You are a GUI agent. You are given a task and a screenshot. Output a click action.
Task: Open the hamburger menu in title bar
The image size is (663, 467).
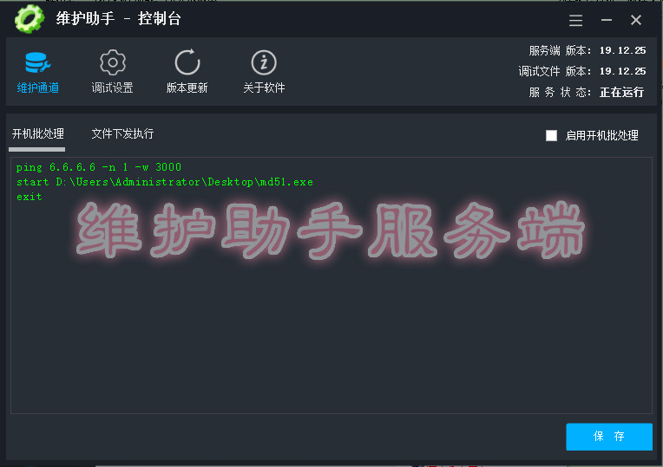coord(575,20)
